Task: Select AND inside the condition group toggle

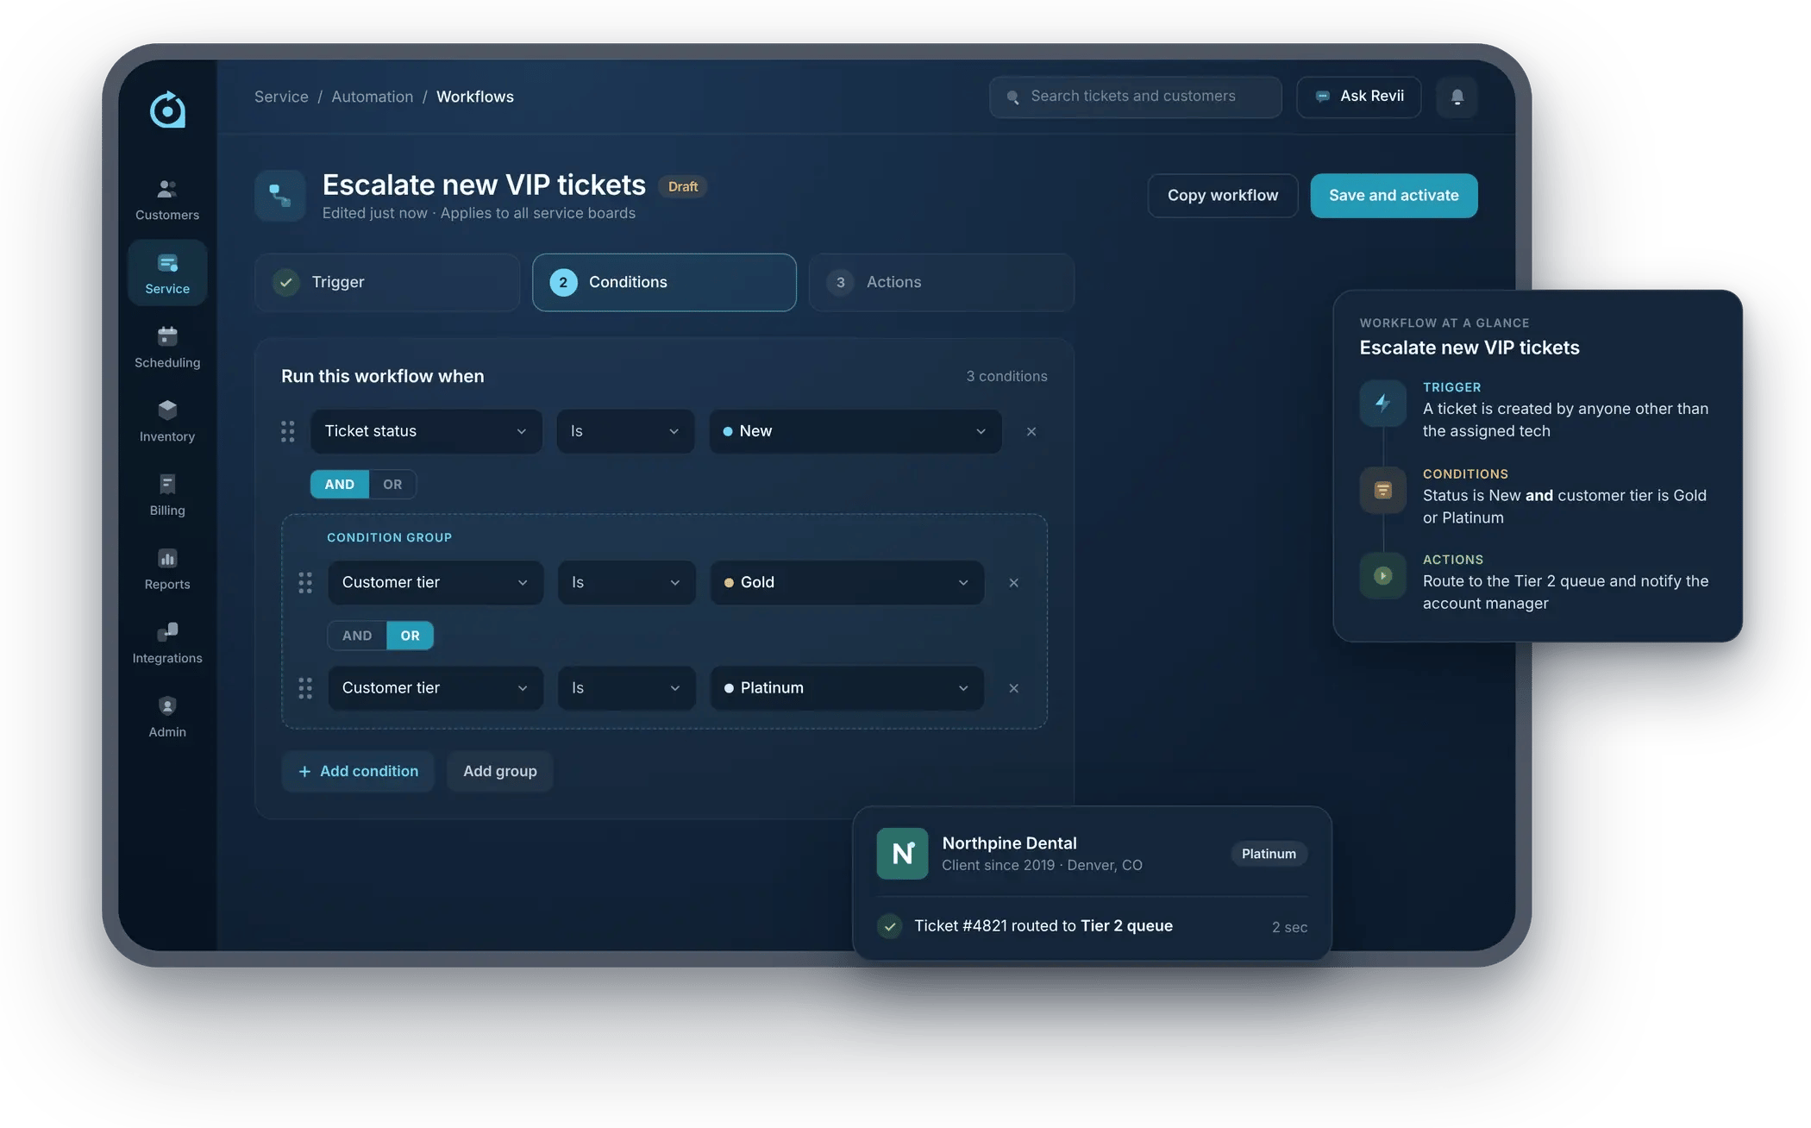Action: point(357,636)
